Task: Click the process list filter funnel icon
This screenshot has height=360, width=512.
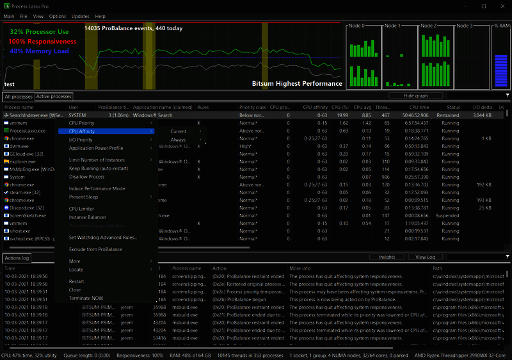Action: (508, 95)
